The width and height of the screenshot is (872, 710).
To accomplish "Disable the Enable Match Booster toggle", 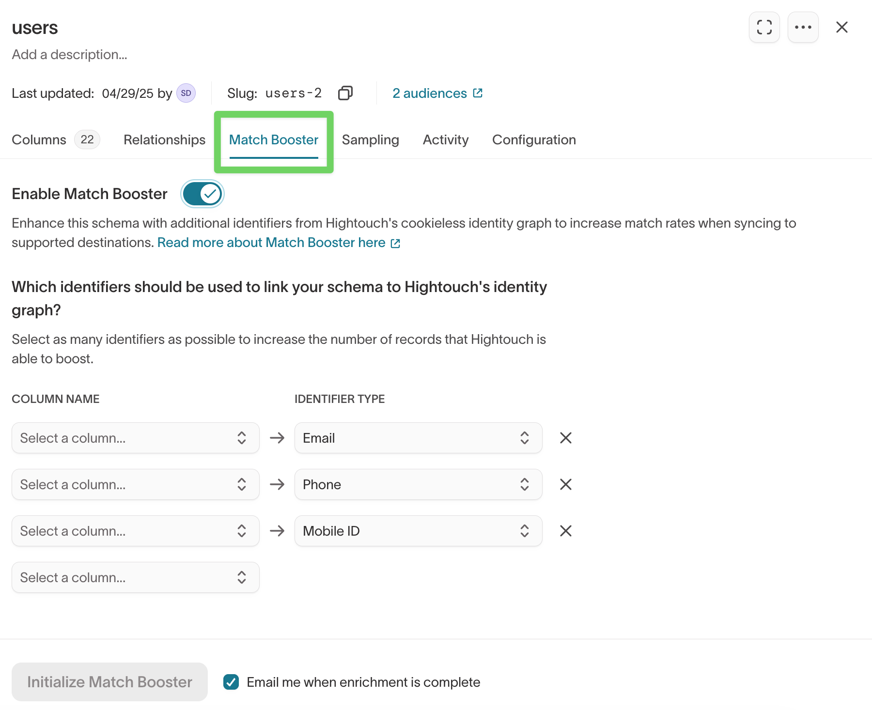I will point(202,194).
